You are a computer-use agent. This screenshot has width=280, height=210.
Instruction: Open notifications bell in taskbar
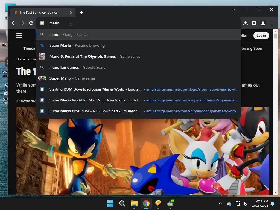[x=273, y=203]
